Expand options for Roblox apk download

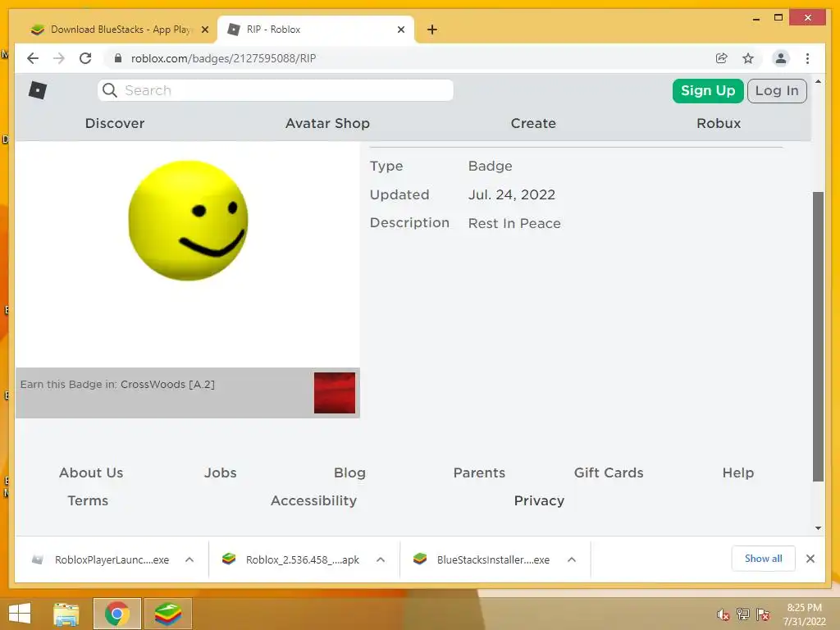click(x=381, y=559)
